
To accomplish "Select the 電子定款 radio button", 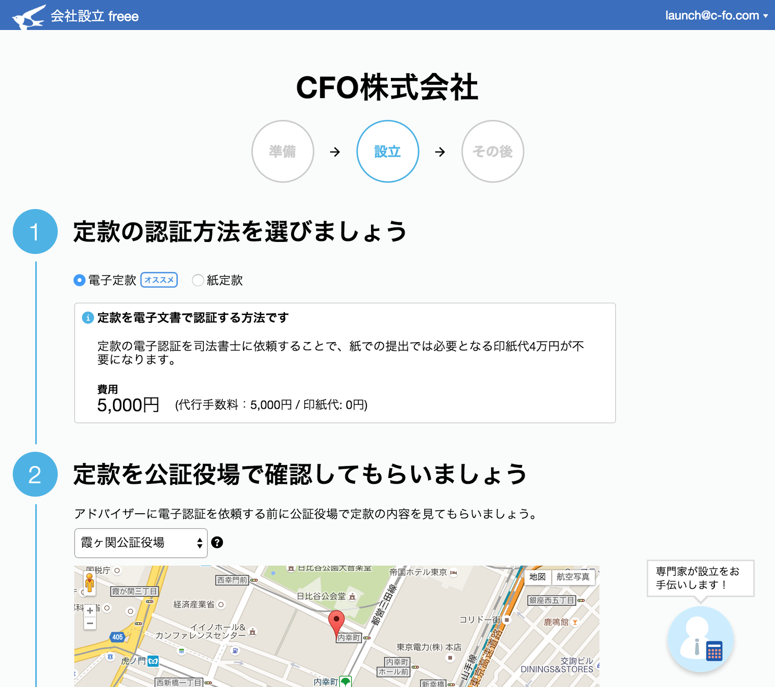I will pyautogui.click(x=79, y=280).
